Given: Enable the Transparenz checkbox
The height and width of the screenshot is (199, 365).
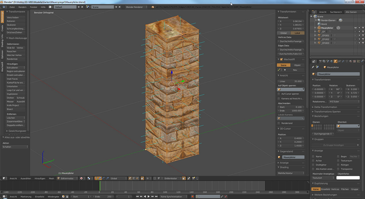Looking at the screenshot, I should point(338,169).
